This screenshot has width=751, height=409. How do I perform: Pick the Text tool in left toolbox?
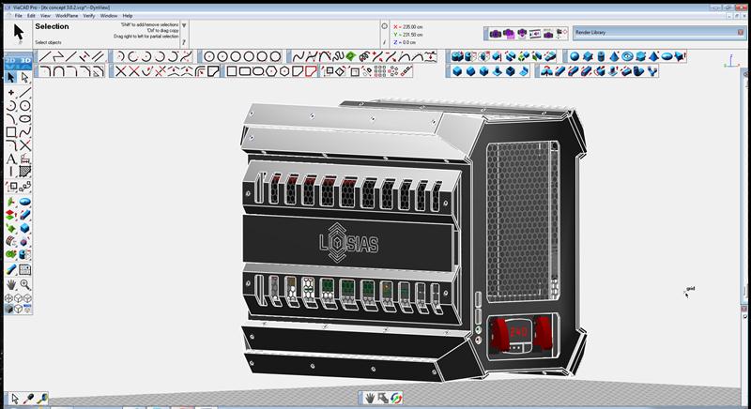coord(11,159)
